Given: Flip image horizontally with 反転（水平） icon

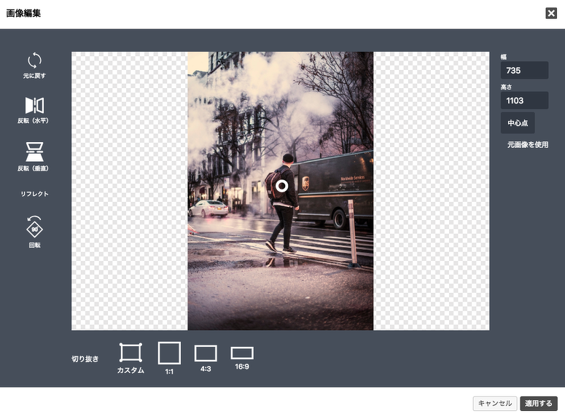Looking at the screenshot, I should coord(34,106).
